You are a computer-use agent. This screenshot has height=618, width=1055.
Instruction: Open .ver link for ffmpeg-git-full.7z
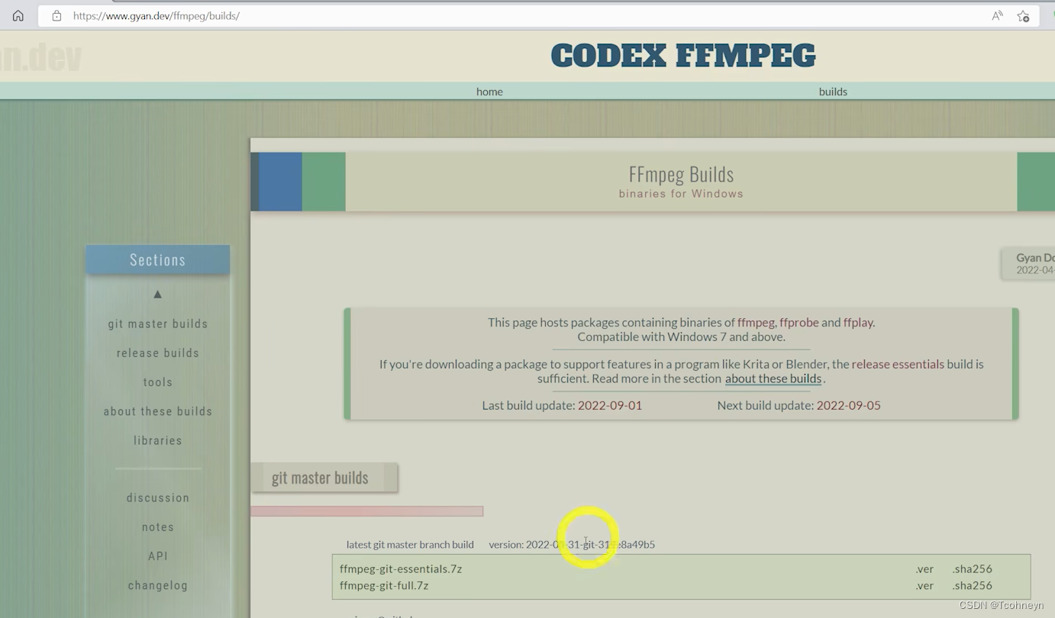point(924,585)
